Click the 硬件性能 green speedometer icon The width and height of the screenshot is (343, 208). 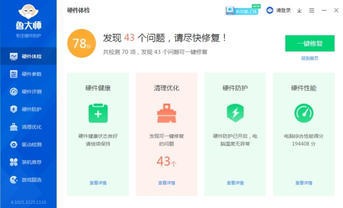coord(304,113)
